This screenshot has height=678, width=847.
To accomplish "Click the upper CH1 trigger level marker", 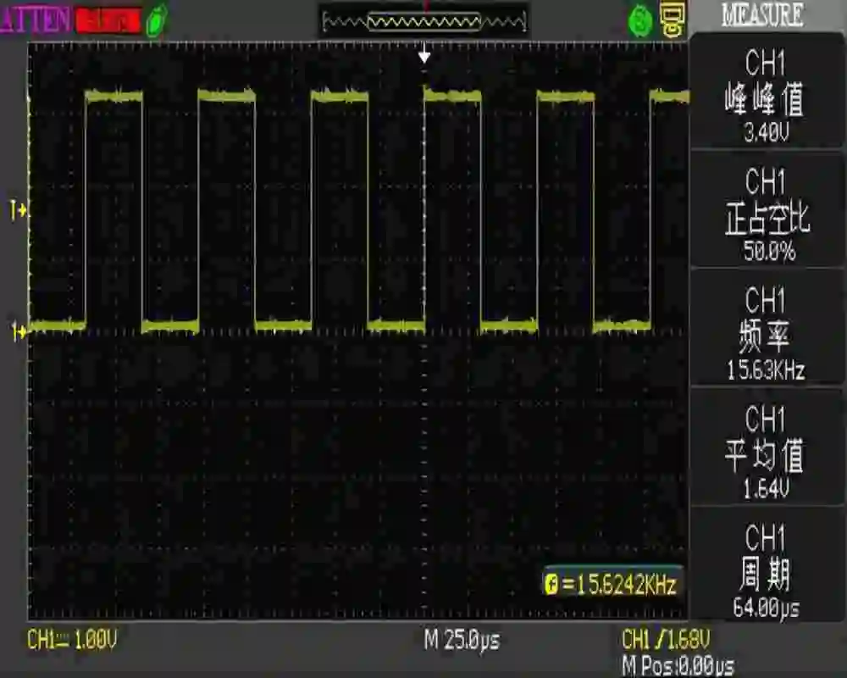I will point(18,210).
